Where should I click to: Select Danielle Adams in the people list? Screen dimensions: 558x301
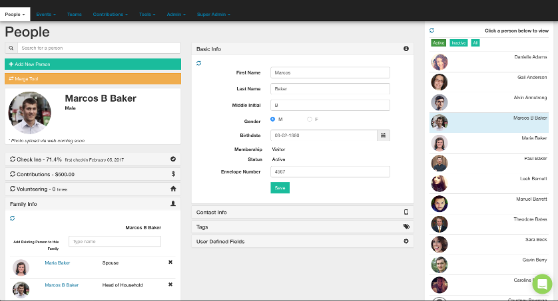click(x=489, y=62)
